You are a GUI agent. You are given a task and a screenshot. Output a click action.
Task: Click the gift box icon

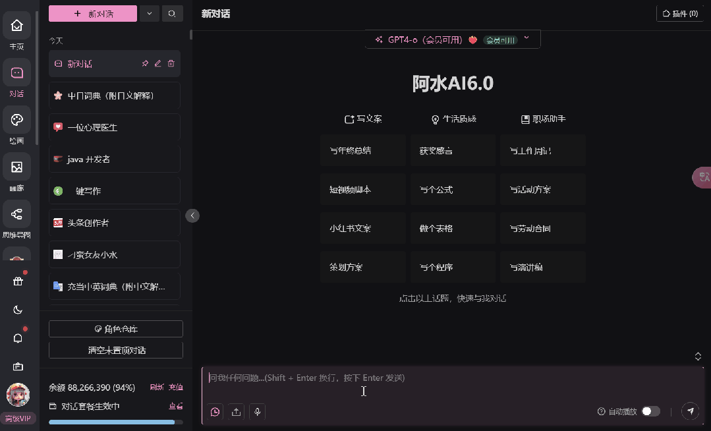click(18, 281)
